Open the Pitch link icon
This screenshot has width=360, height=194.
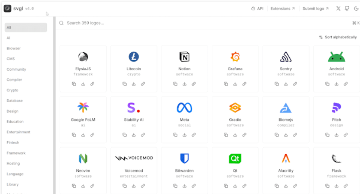[x=346, y=135]
